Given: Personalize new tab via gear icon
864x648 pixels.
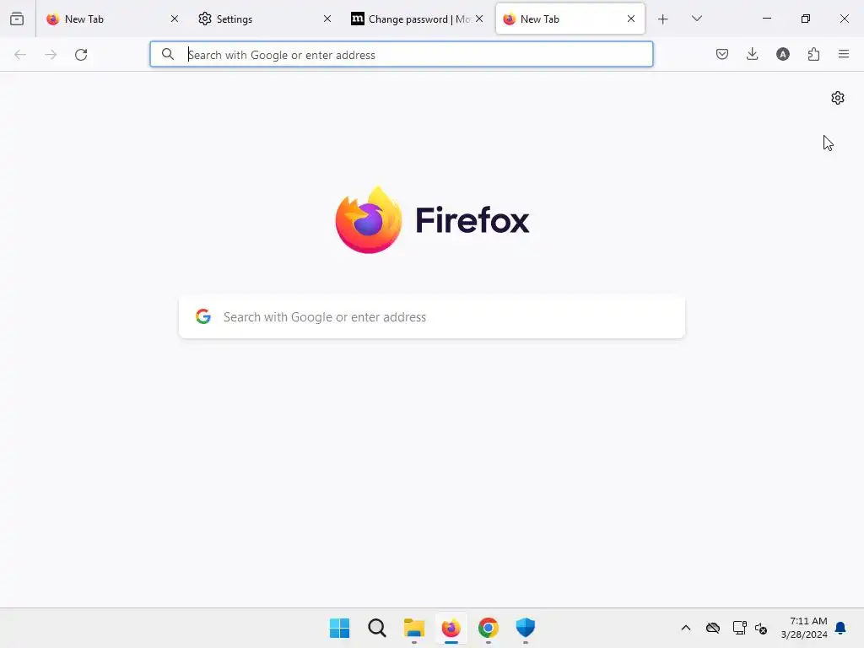Looking at the screenshot, I should click(838, 98).
